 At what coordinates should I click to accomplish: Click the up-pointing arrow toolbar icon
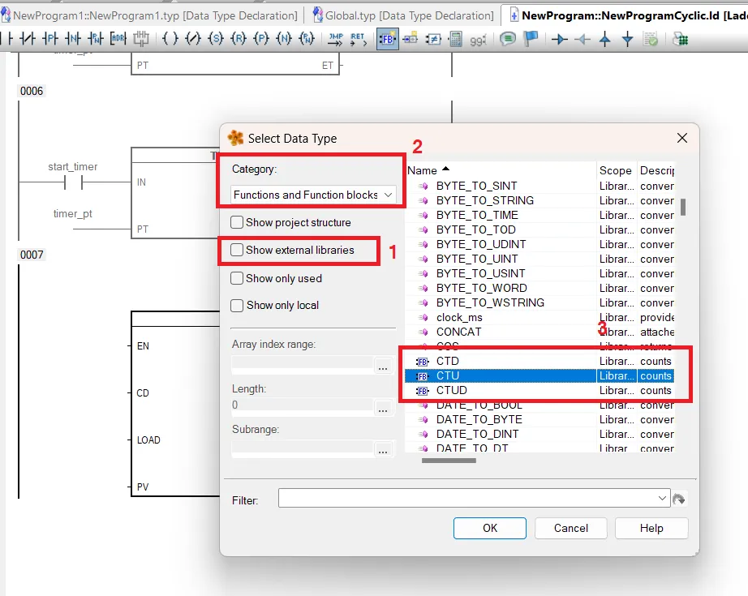[x=605, y=39]
